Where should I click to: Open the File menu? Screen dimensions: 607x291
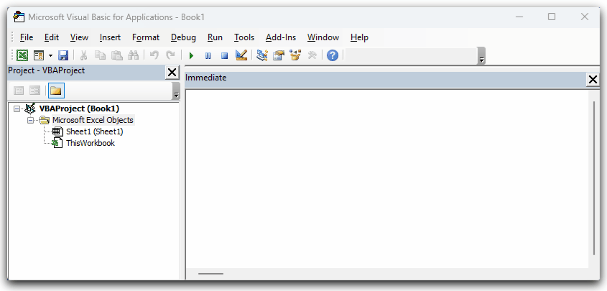tap(27, 37)
